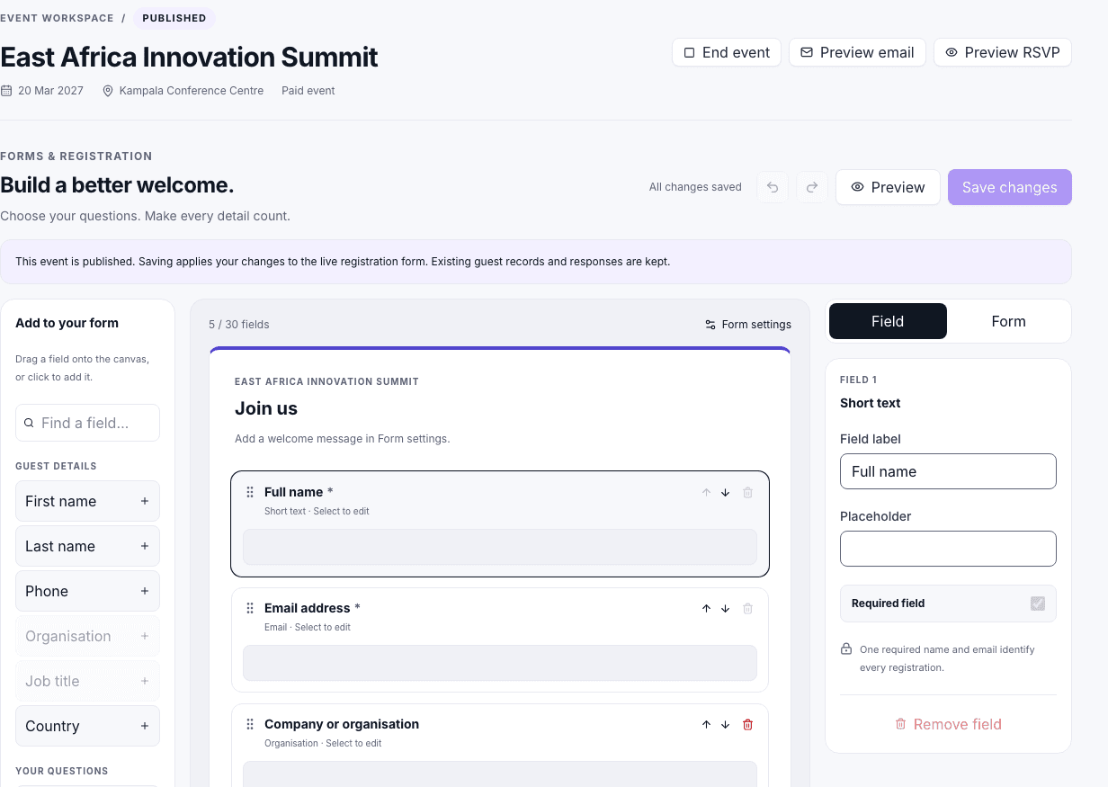Click Save changes

1010,187
